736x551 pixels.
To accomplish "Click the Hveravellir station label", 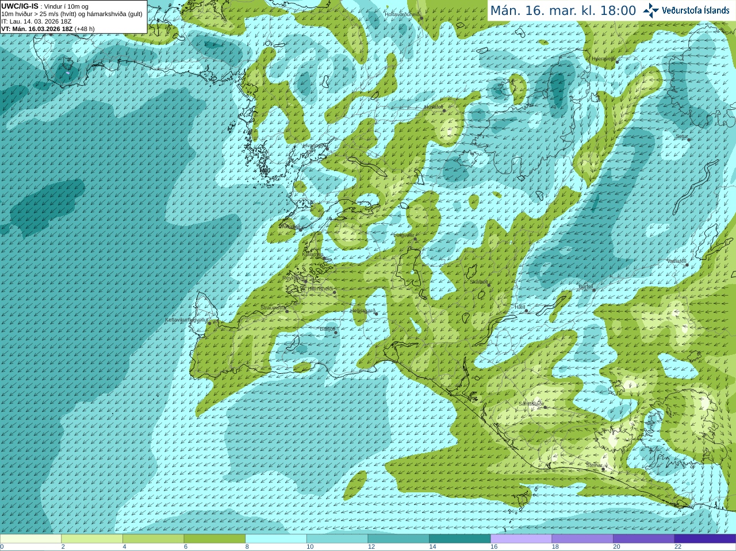I will point(604,59).
